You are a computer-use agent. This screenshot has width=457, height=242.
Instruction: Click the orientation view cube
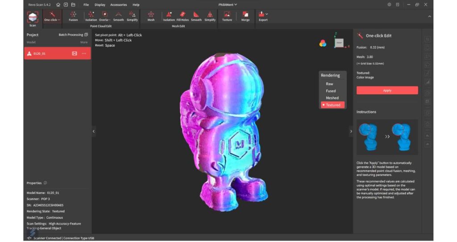tap(339, 43)
